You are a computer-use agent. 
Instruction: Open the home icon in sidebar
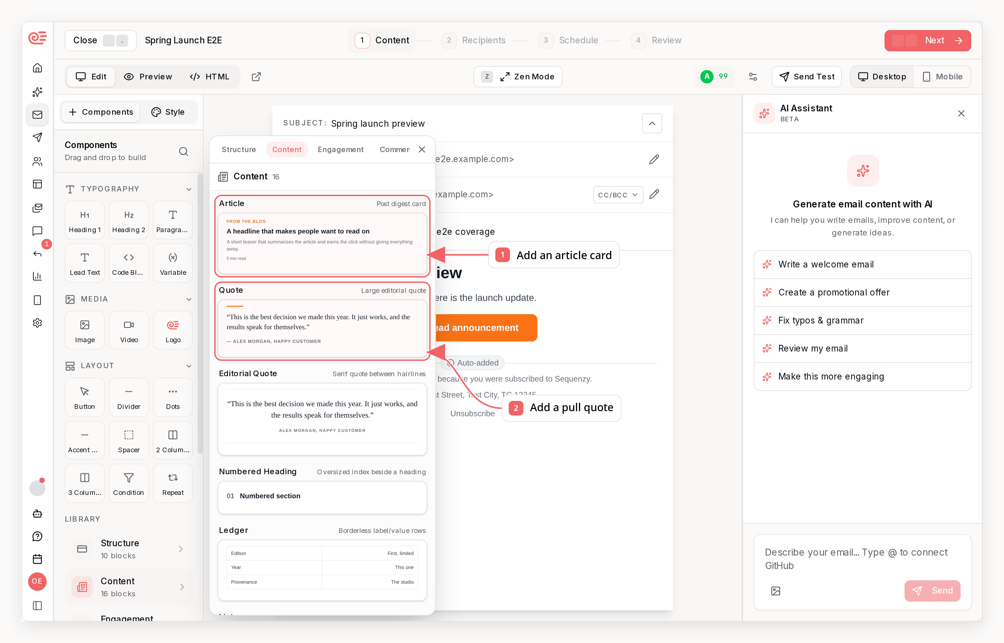[38, 68]
